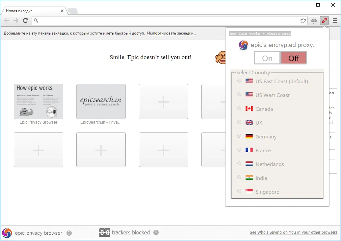Select UK radio button
This screenshot has width=341, height=241.
[x=239, y=122]
